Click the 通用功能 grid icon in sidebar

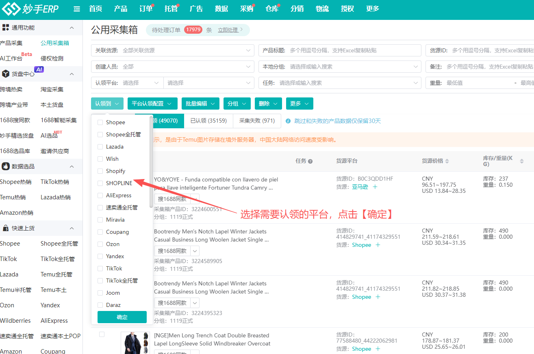coord(6,27)
